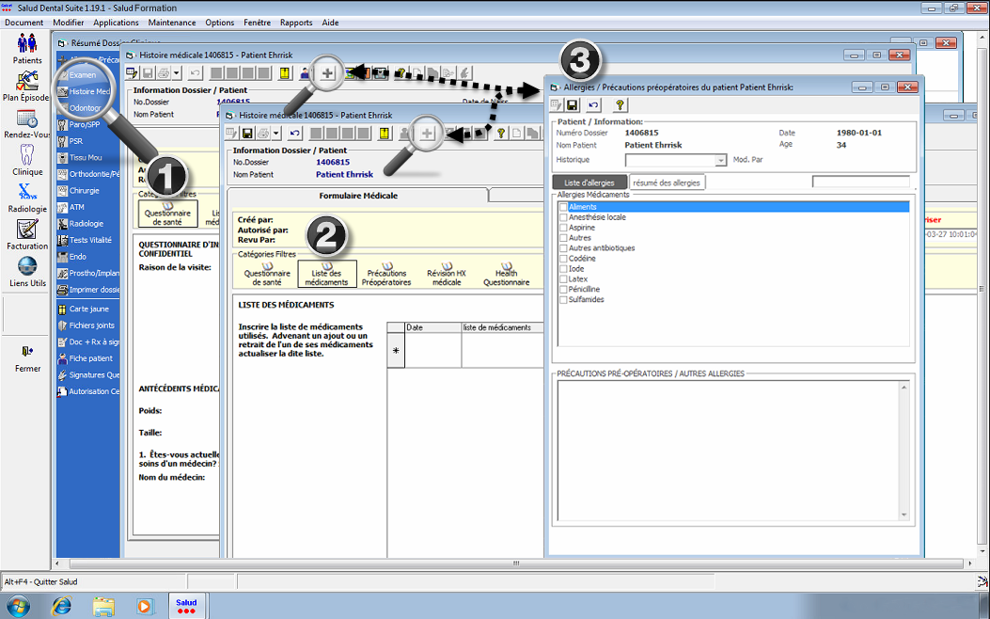Screen dimensions: 990x619
Task: Click the undo icon in Allergies window
Action: pyautogui.click(x=593, y=105)
